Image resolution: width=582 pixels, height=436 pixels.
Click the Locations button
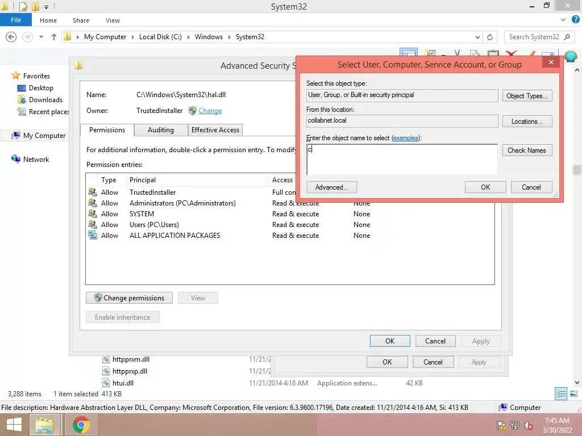tap(527, 121)
